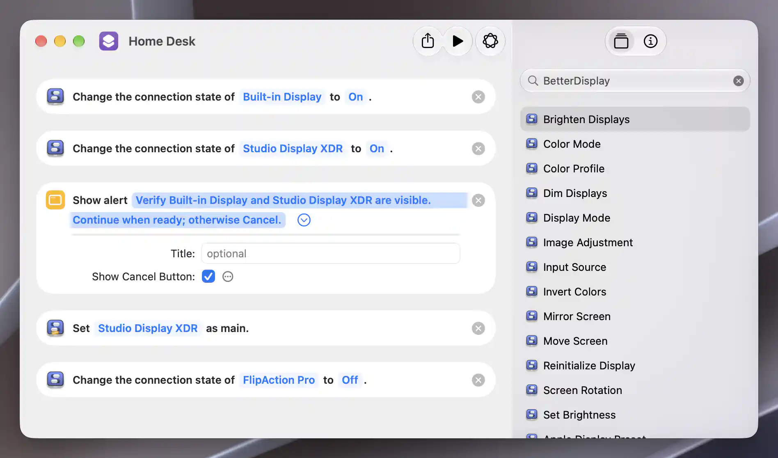Pick Dim Displays action
778x458 pixels.
tap(635, 193)
